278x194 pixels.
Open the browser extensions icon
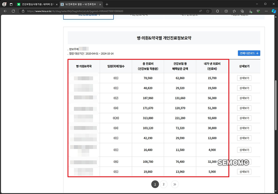coord(217,11)
